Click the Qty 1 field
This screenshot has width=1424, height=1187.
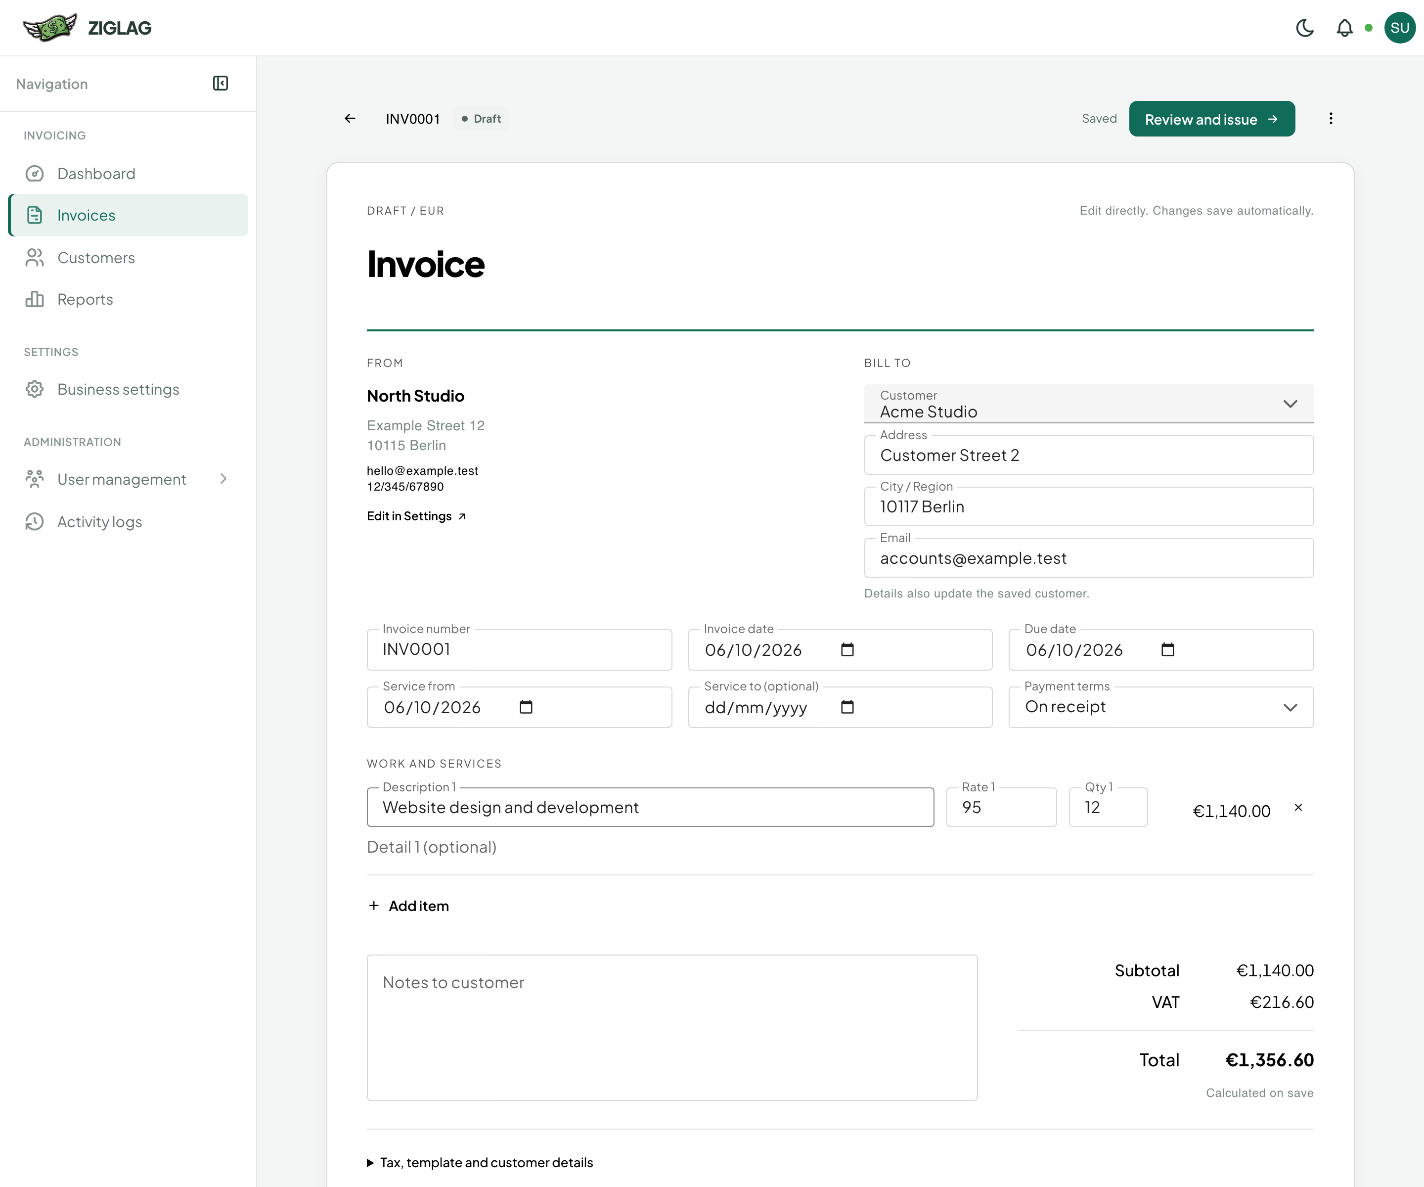[1108, 807]
